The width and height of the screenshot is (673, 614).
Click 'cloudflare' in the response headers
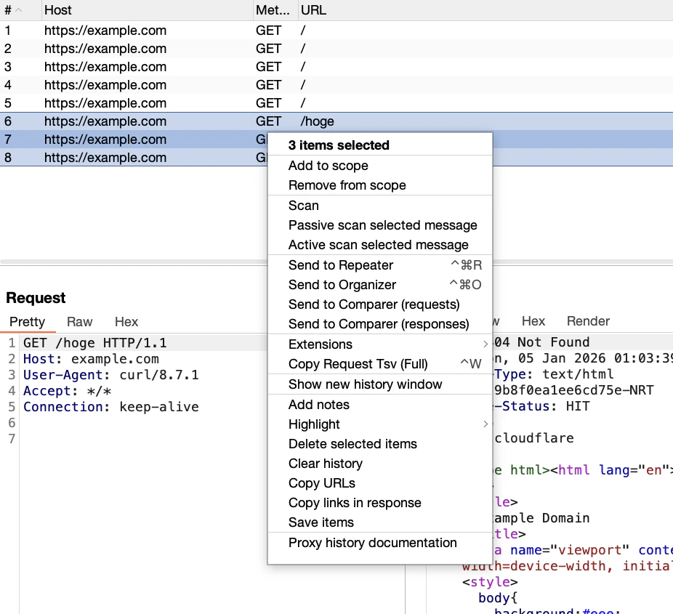pyautogui.click(x=534, y=438)
